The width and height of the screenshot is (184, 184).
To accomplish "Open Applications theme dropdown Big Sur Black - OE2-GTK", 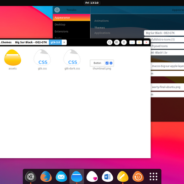I will tap(164, 33).
